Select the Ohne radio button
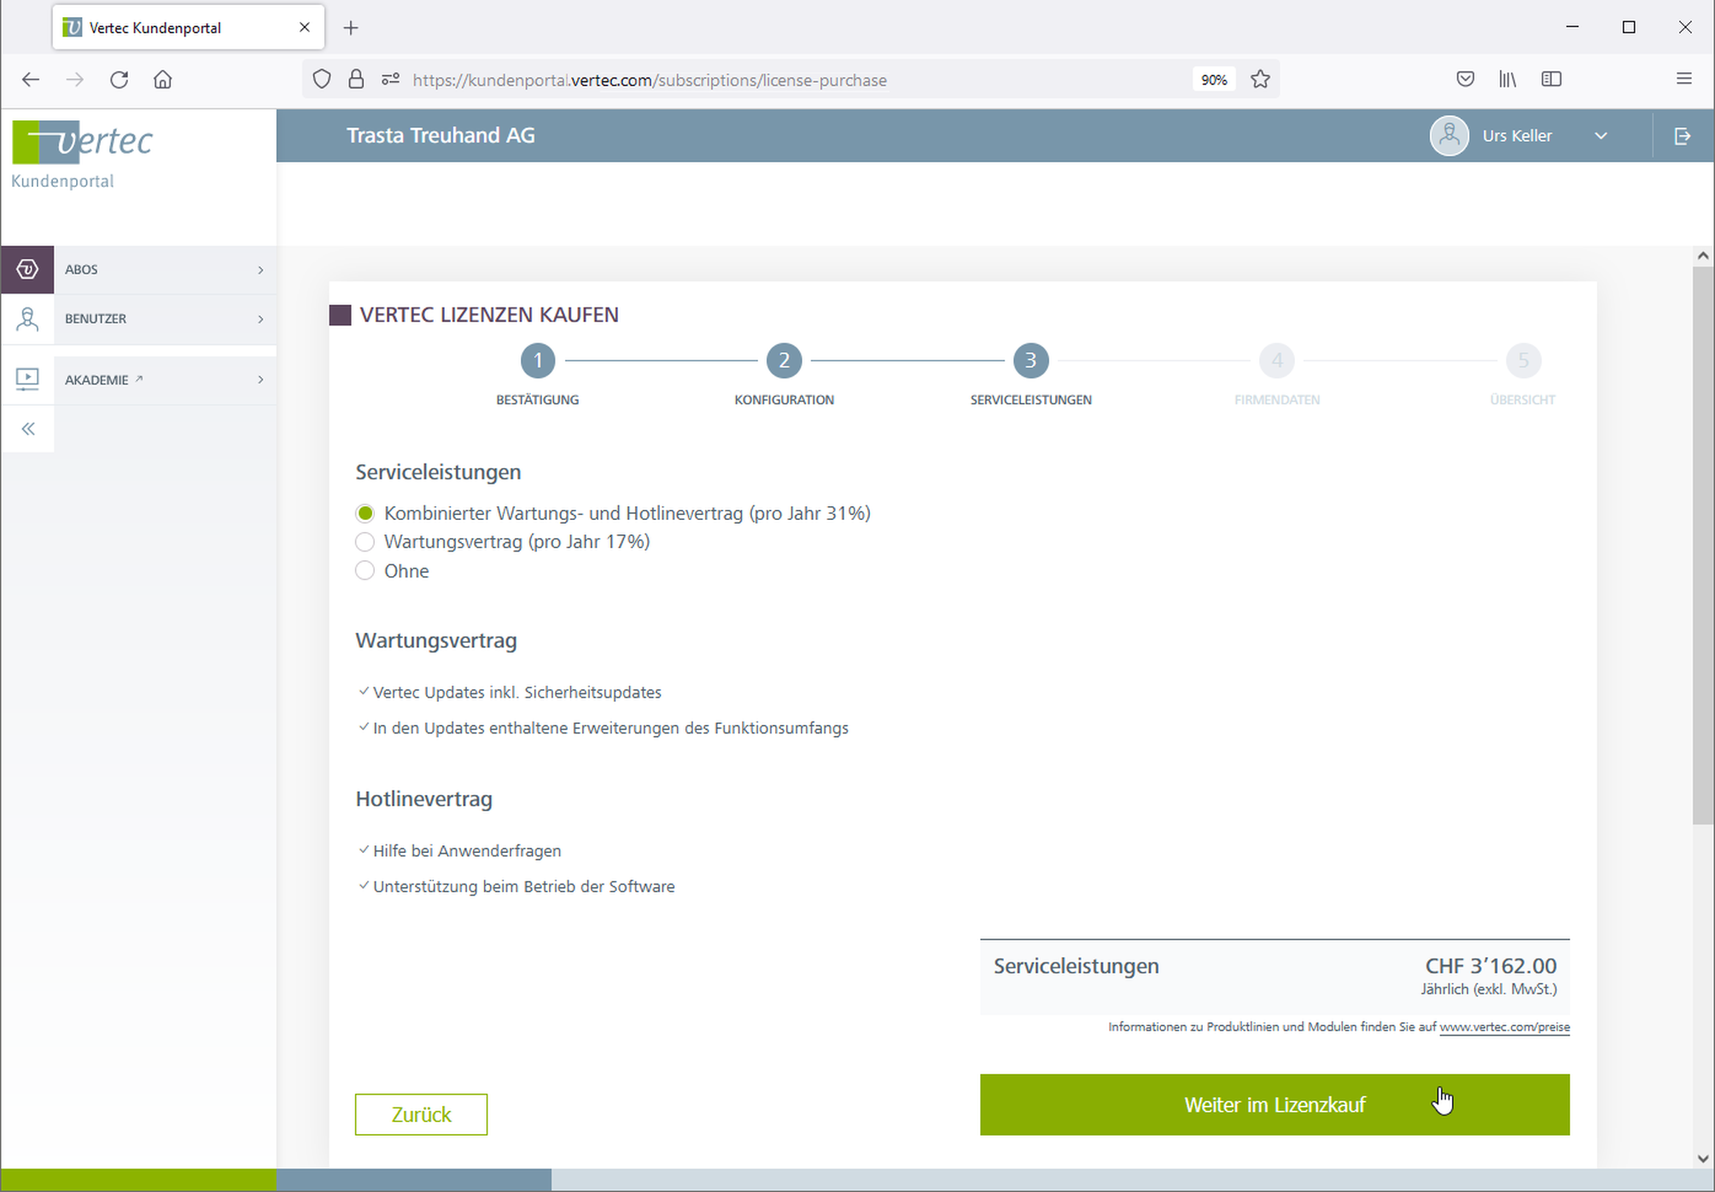The width and height of the screenshot is (1715, 1192). [365, 571]
